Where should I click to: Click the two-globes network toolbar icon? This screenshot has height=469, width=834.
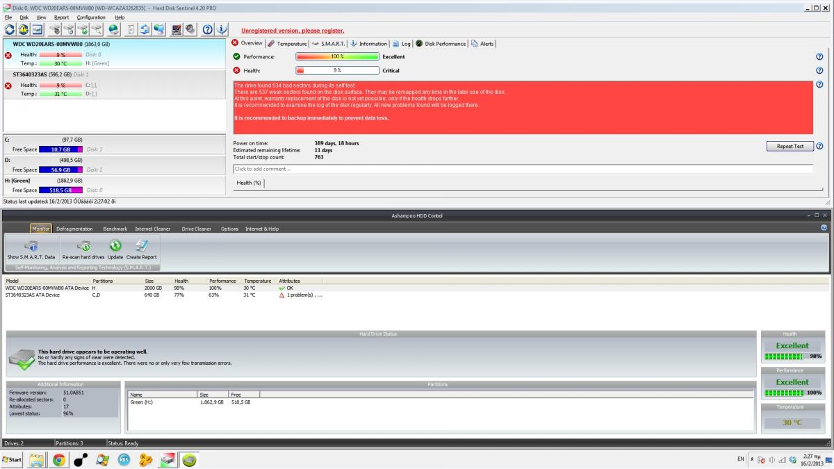(x=159, y=30)
